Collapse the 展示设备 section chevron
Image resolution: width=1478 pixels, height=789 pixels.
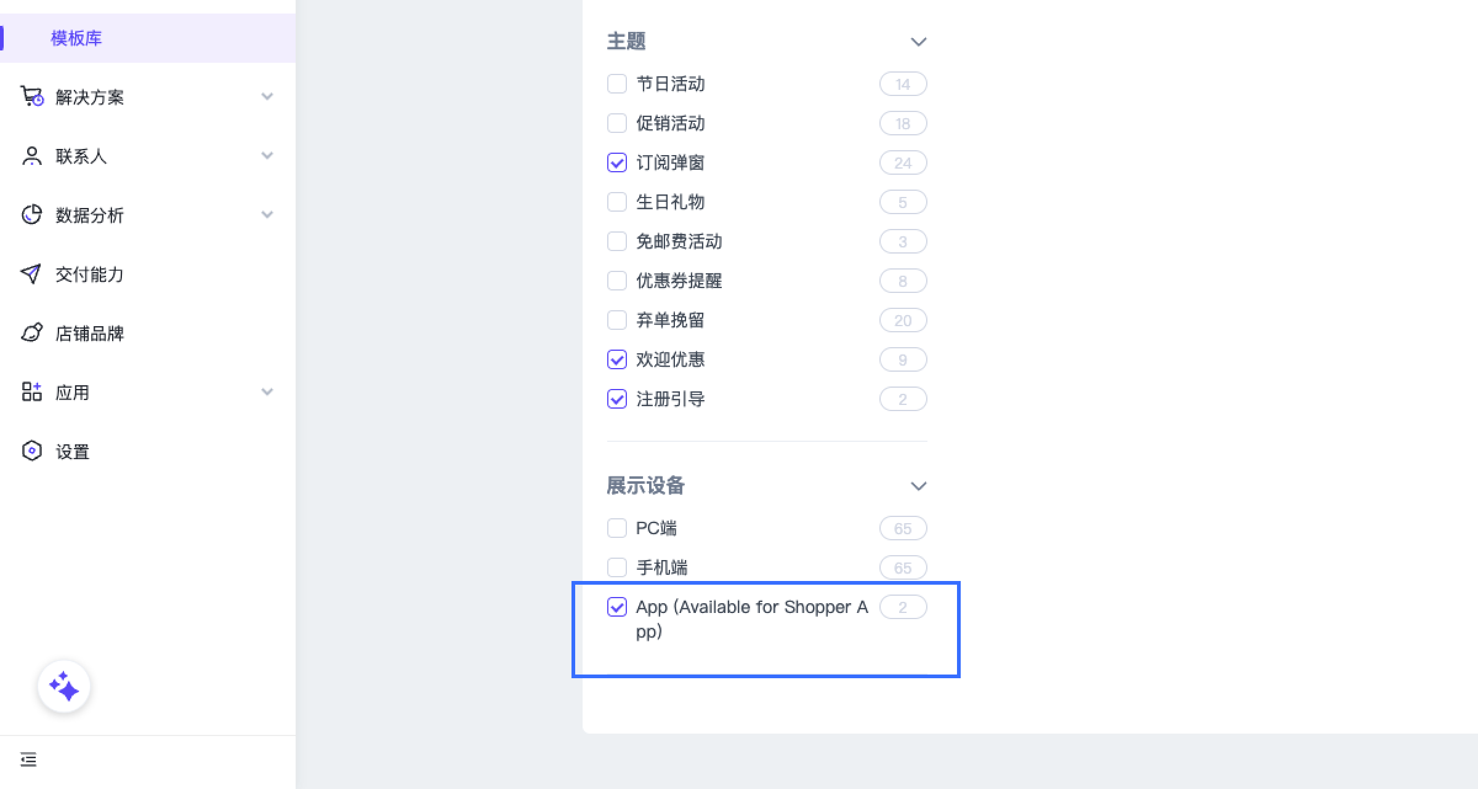918,486
